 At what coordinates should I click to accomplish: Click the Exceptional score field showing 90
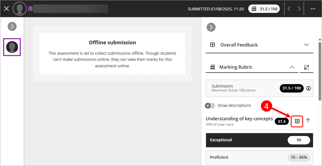pyautogui.click(x=299, y=140)
